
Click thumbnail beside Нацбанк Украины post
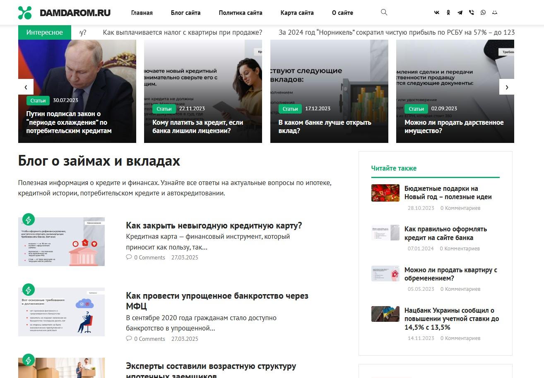point(385,314)
